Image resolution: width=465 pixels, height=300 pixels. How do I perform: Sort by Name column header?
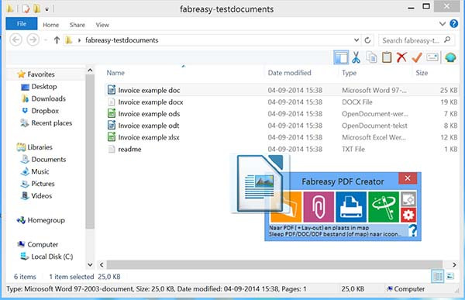tap(115, 73)
